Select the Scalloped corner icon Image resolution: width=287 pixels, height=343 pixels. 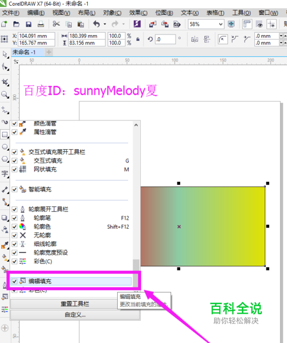[235, 39]
